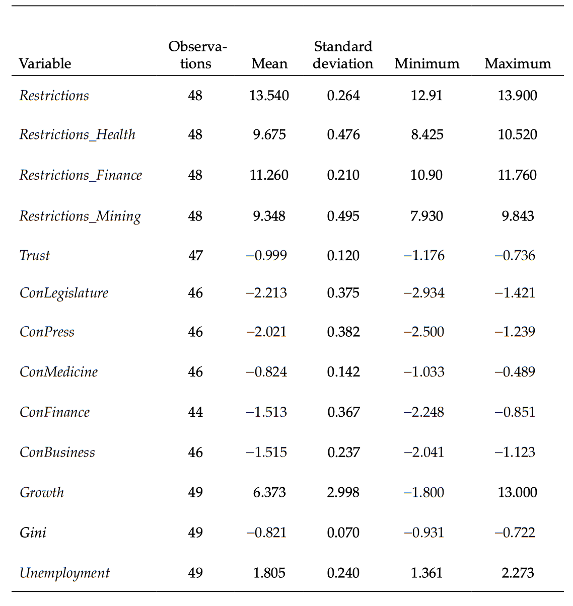Image resolution: width=573 pixels, height=606 pixels.
Task: Click the Gini mean value −0.821
Action: tap(266, 533)
